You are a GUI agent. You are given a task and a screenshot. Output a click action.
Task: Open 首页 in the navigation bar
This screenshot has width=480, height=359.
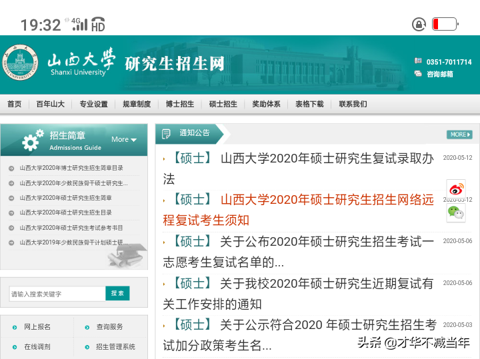(x=15, y=104)
